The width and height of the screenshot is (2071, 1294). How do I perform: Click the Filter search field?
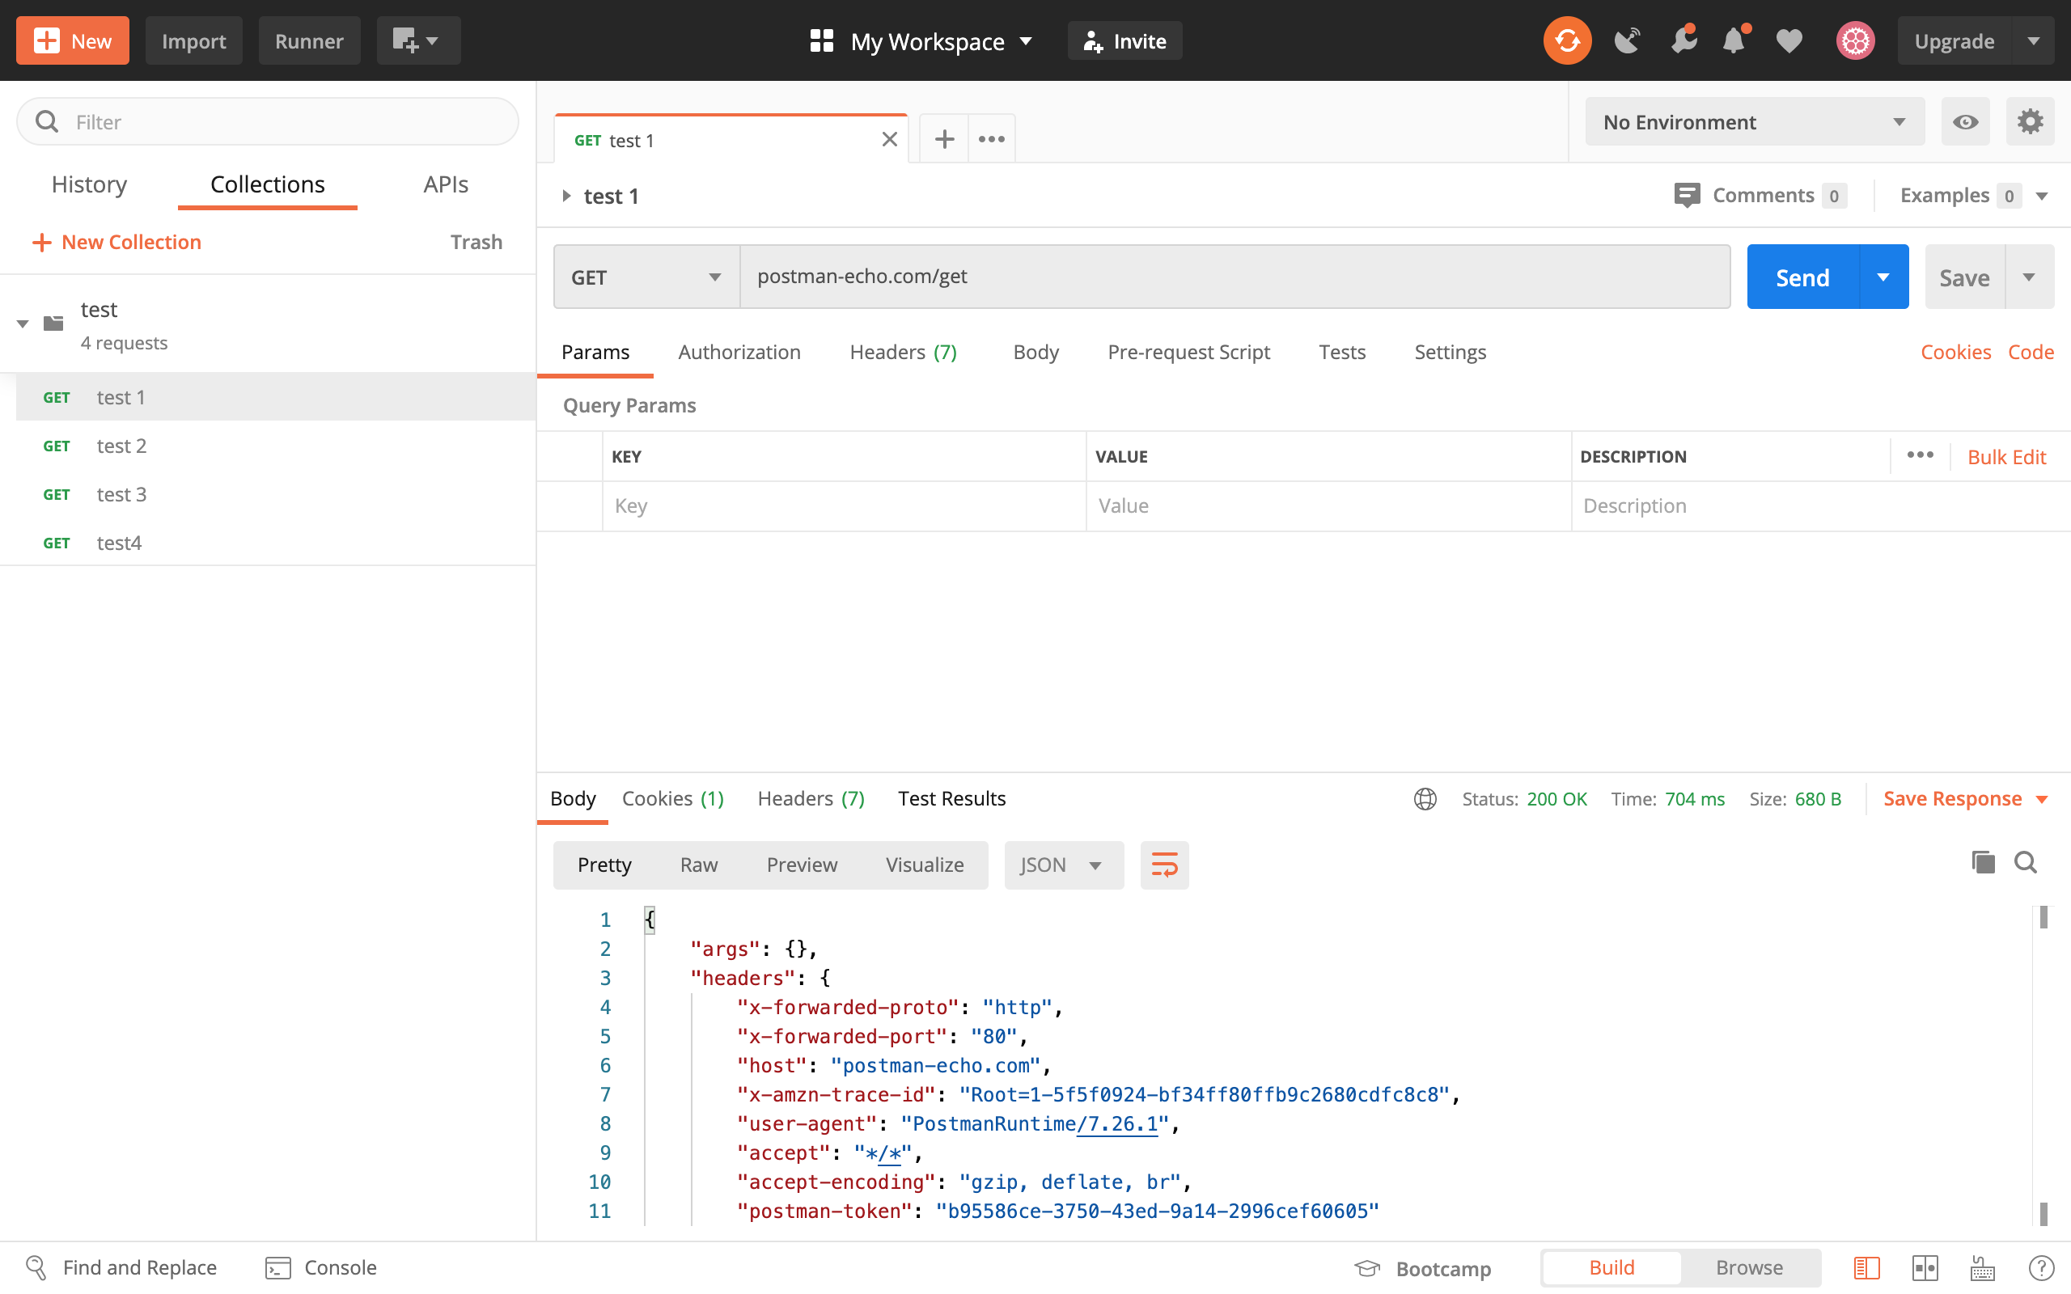[268, 121]
